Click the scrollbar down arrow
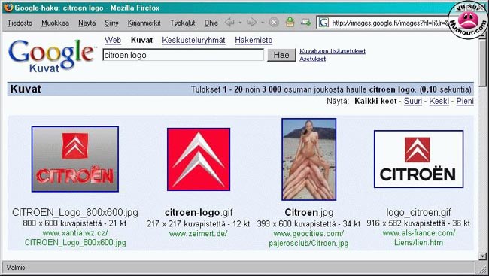The image size is (489, 276). [483, 256]
